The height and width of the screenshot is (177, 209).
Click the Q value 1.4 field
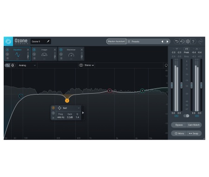pos(77,117)
